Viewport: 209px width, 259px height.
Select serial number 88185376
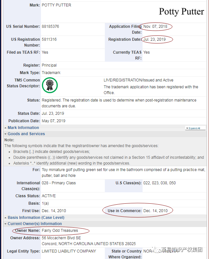50,27
